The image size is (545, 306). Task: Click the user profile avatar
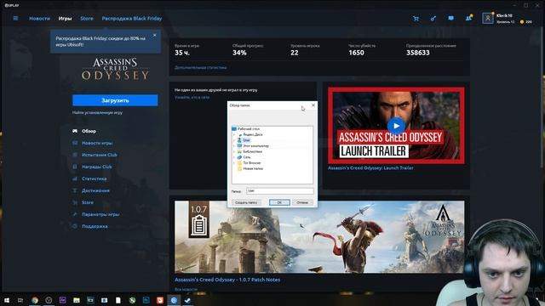coord(488,19)
